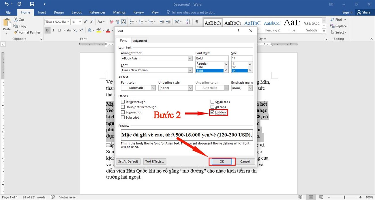Cancel the Font dialog
Image resolution: width=375 pixels, height=200 pixels.
(245, 161)
